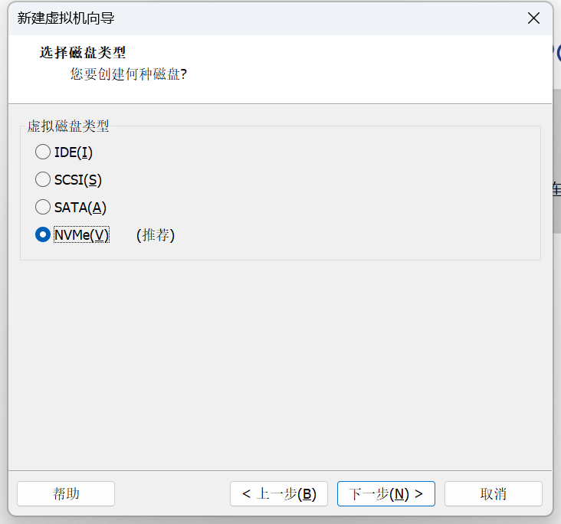The height and width of the screenshot is (524, 561).
Task: Click the focused NVMe(V) label text
Action: [x=81, y=235]
